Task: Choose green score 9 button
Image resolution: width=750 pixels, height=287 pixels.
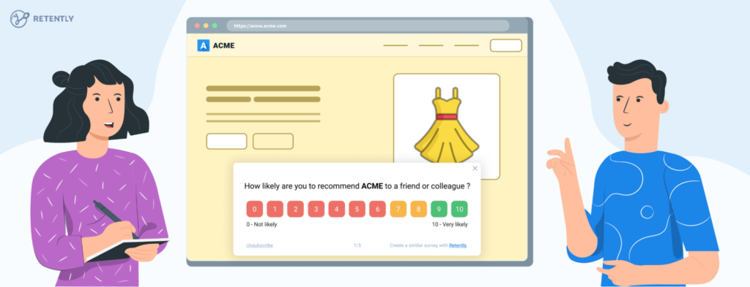Action: [x=439, y=209]
